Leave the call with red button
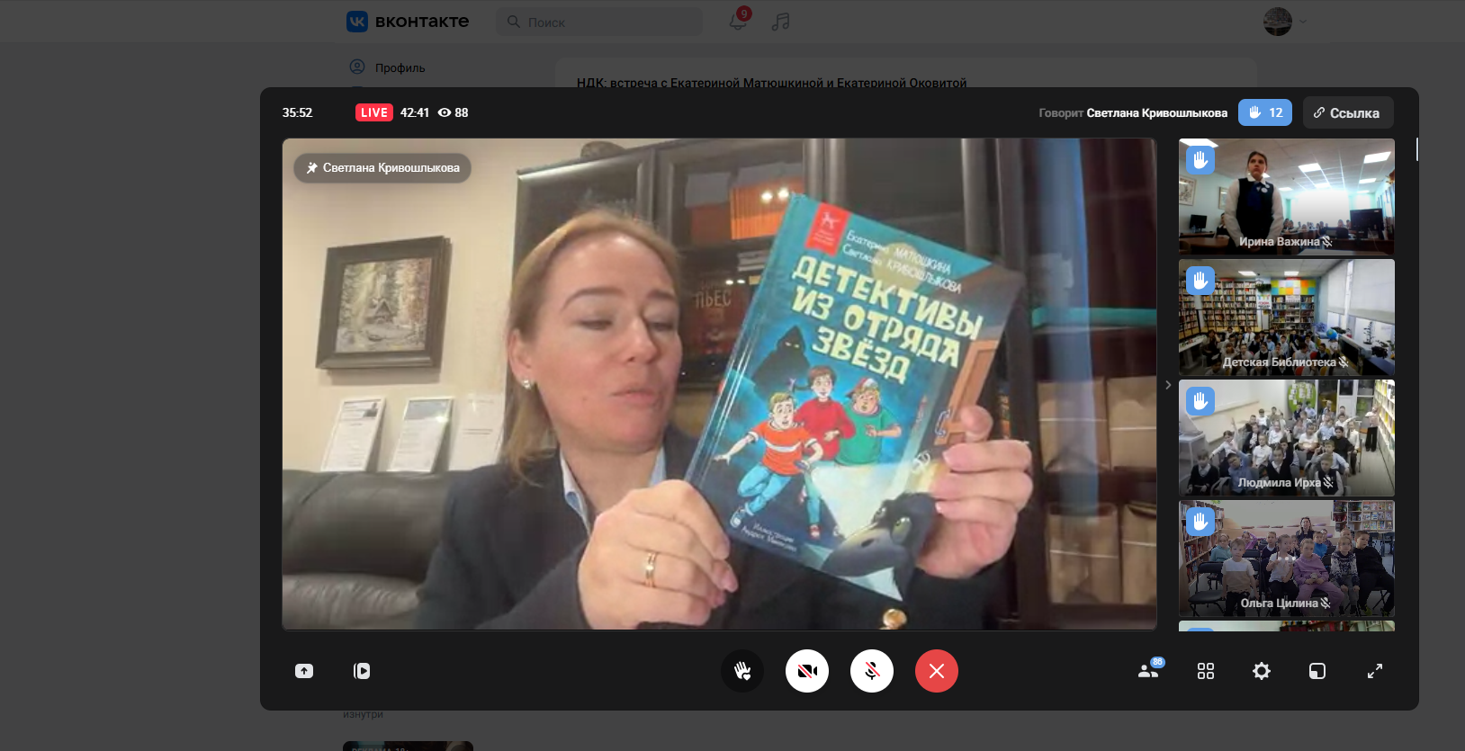The height and width of the screenshot is (751, 1465). coord(937,671)
